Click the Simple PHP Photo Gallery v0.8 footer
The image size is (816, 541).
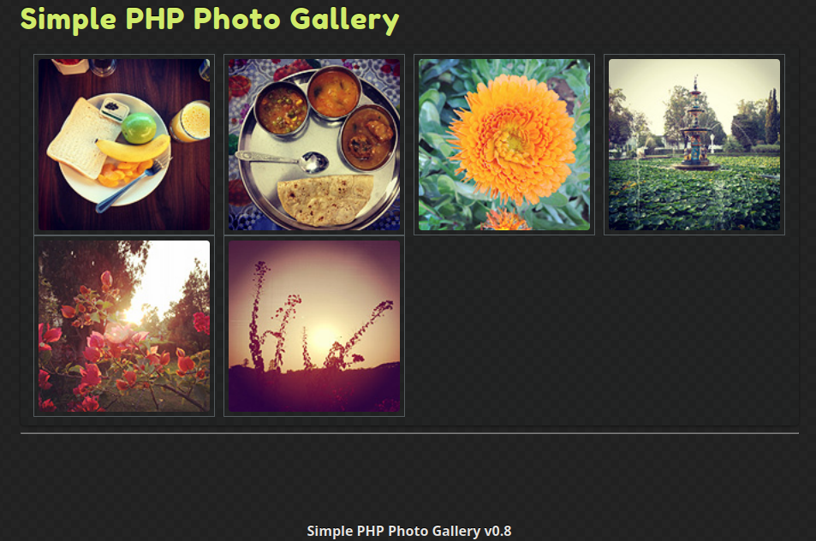coord(409,531)
